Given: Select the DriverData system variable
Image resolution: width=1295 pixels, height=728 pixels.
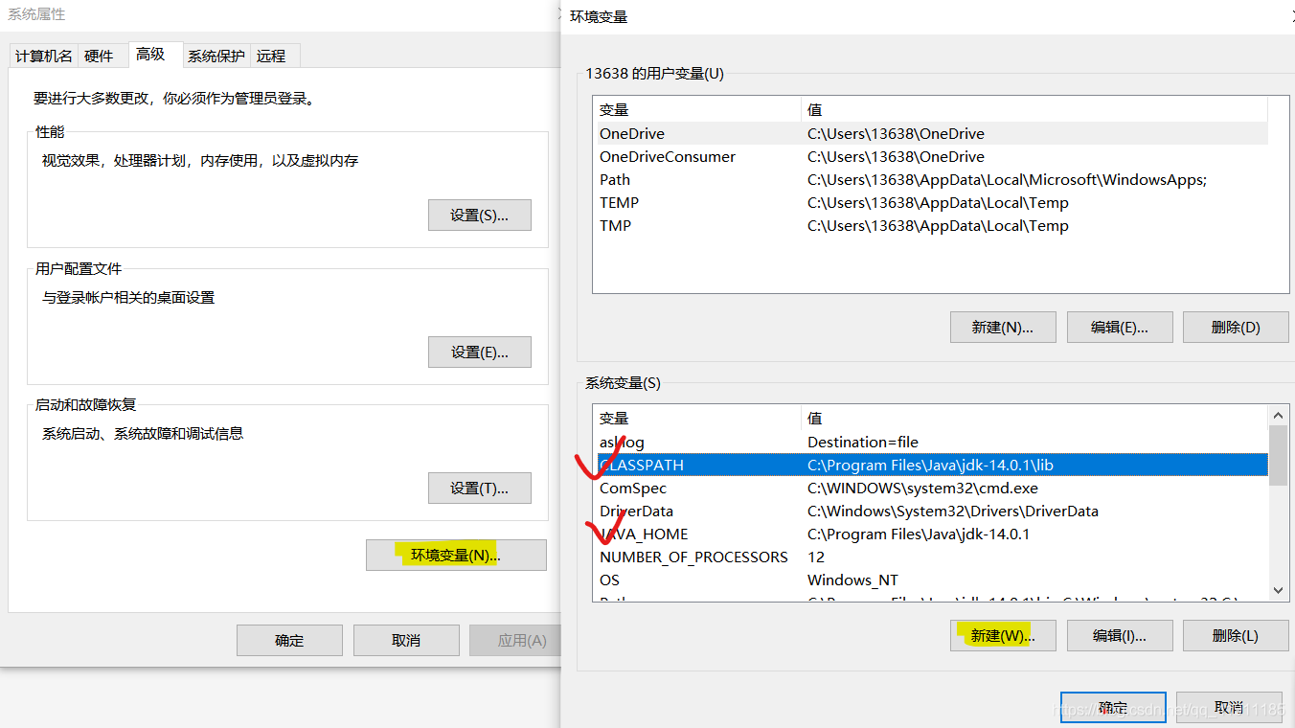Looking at the screenshot, I should (931, 511).
